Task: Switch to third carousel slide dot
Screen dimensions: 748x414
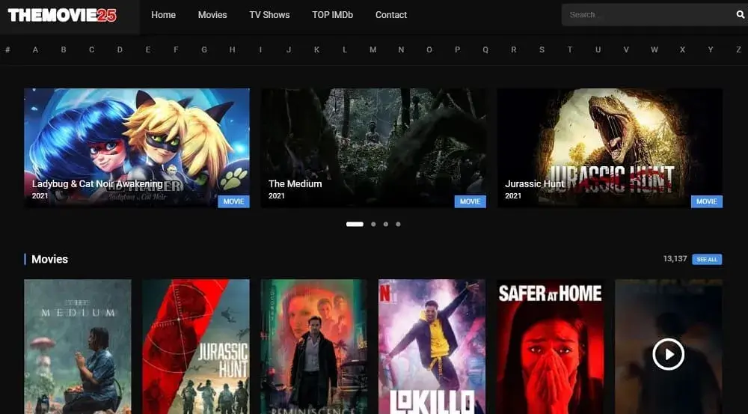Action: 386,224
